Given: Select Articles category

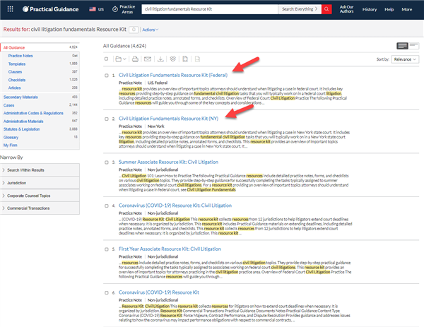Looking at the screenshot, I should pyautogui.click(x=14, y=88).
